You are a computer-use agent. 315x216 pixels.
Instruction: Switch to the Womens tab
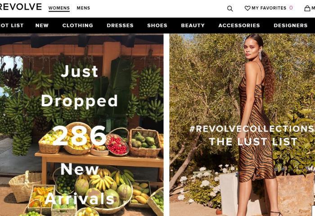click(x=59, y=8)
